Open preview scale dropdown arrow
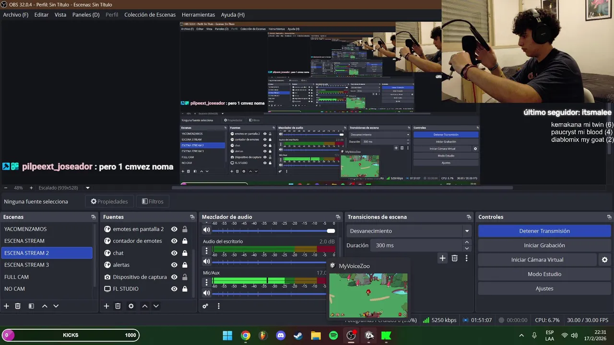 coord(88,188)
